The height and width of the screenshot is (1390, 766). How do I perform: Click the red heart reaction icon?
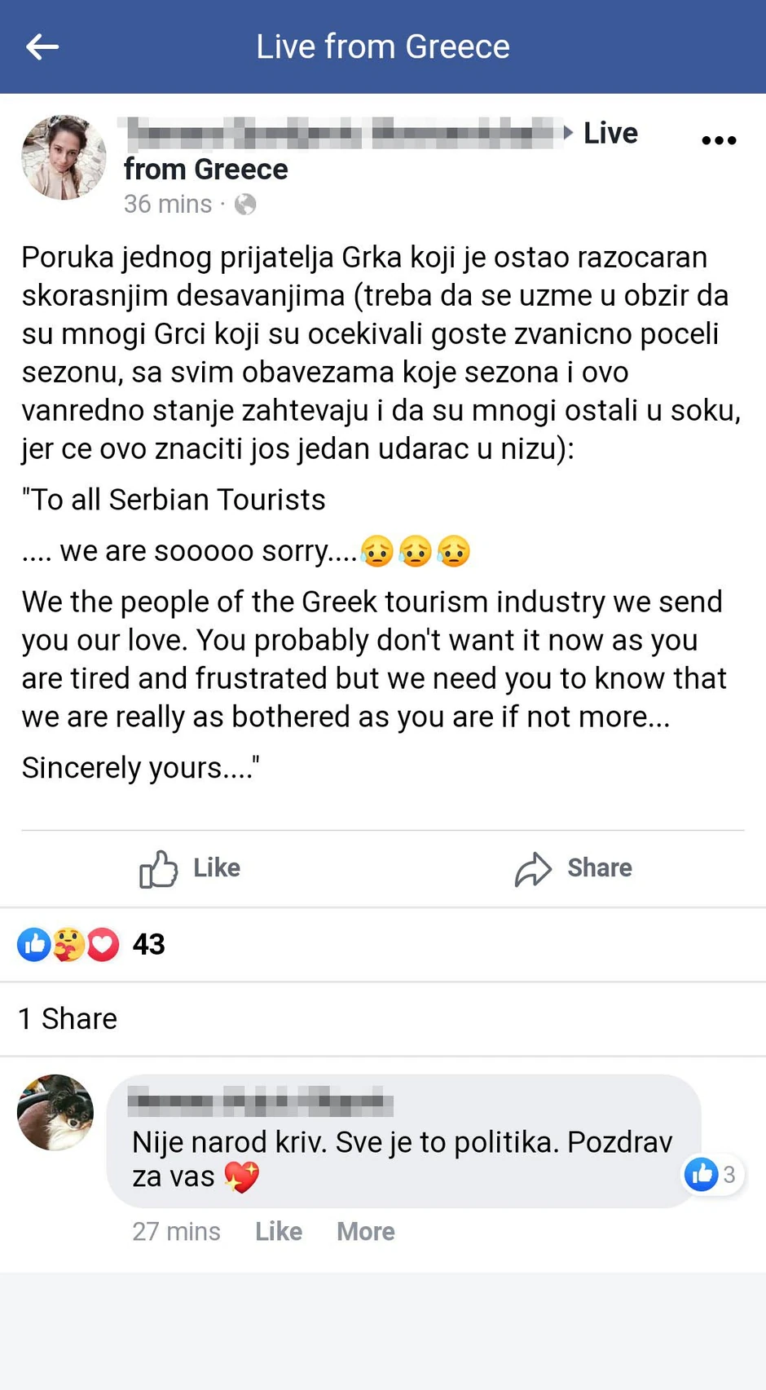[103, 945]
